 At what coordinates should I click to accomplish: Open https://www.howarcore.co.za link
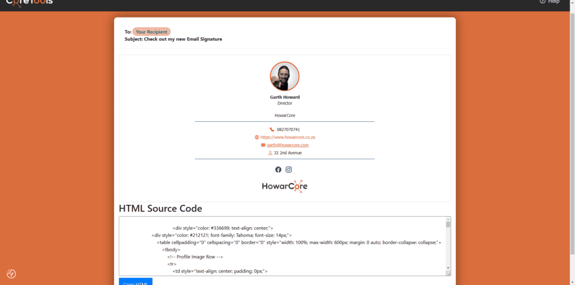[x=288, y=137]
